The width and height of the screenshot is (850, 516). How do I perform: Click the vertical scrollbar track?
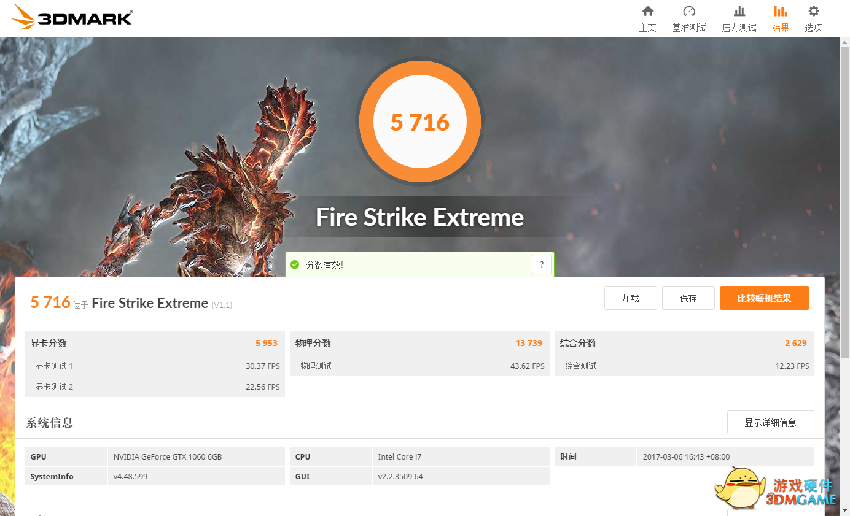point(845,276)
